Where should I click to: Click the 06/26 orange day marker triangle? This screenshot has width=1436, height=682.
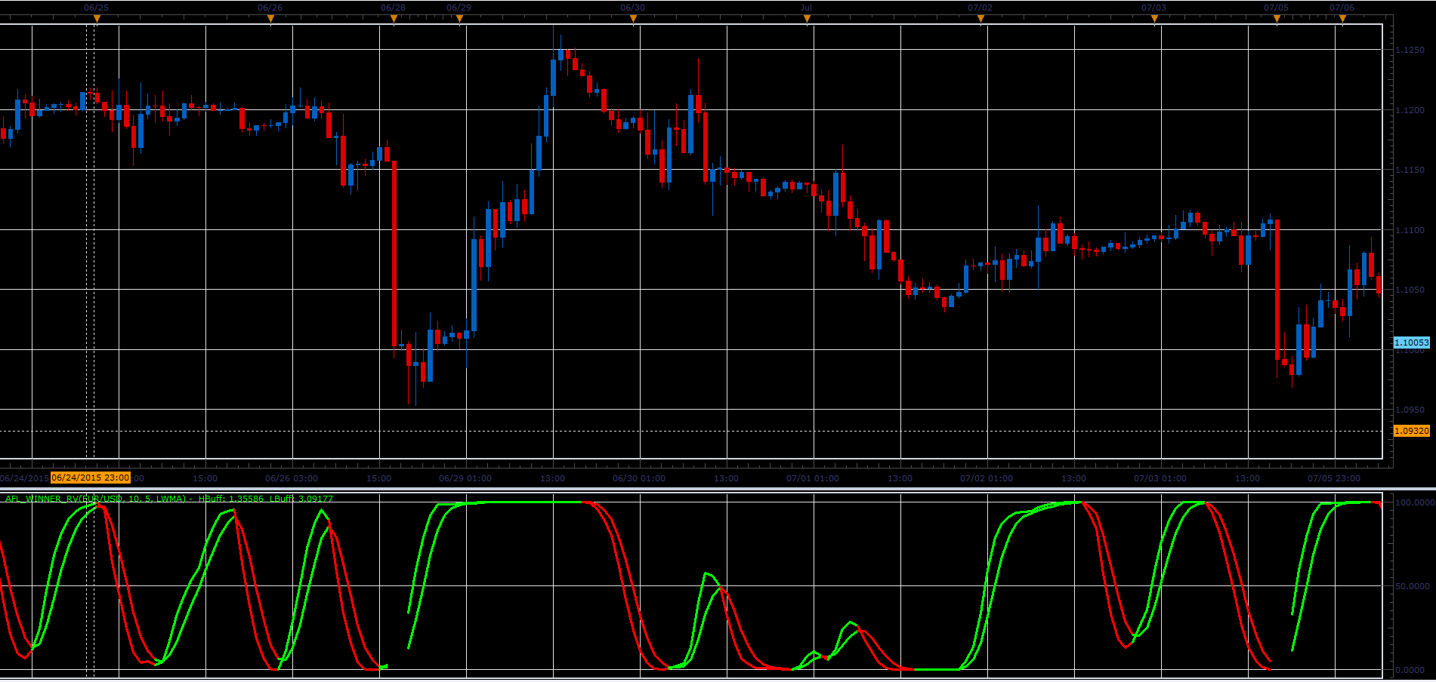click(x=270, y=19)
